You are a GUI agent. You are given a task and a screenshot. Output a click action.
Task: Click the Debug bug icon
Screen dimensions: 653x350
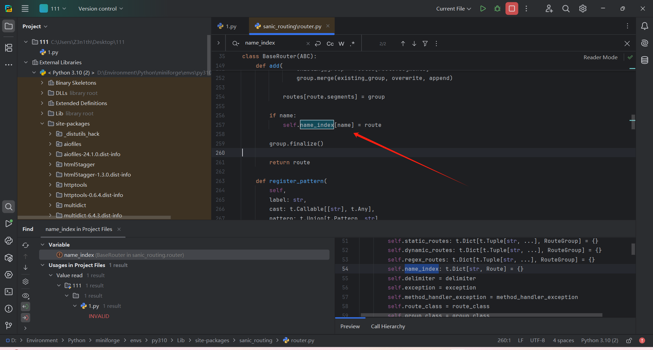pos(497,9)
